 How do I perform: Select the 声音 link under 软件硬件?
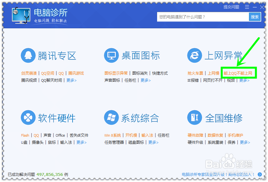click(47, 135)
